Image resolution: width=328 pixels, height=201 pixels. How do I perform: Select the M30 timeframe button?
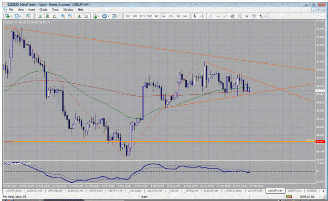[x=150, y=16]
